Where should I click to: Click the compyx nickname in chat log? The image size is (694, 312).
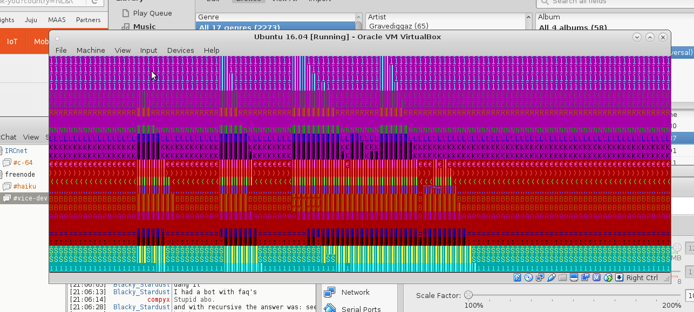click(158, 300)
